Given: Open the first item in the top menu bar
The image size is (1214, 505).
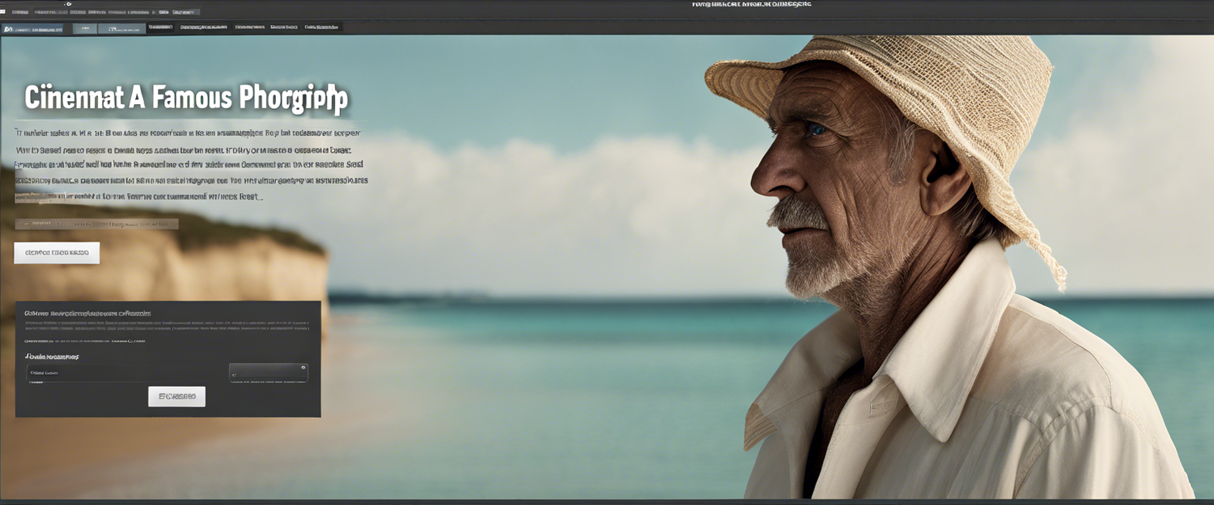Looking at the screenshot, I should [20, 13].
